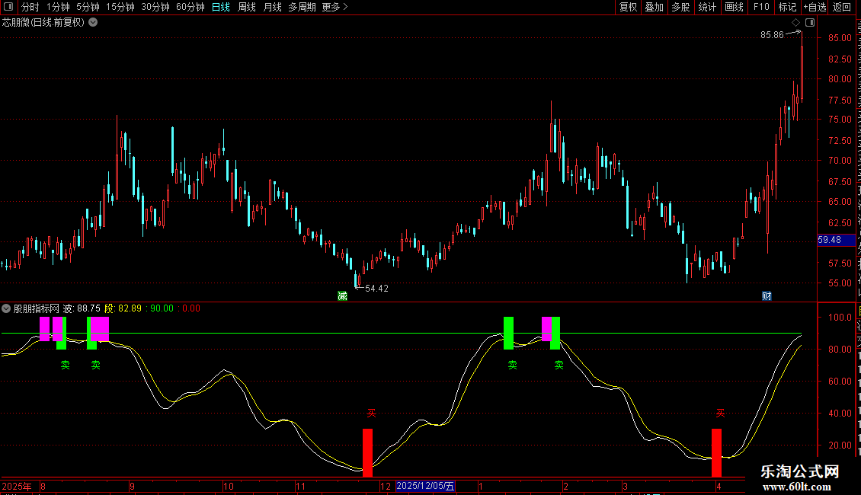The width and height of the screenshot is (861, 495).
Task: Click the 段: 82.89 indicator value
Action: click(123, 308)
